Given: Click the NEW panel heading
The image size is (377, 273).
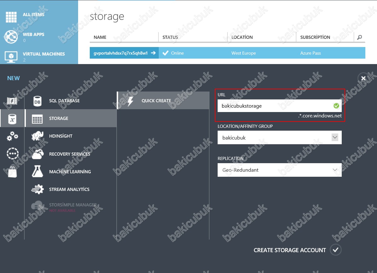Looking at the screenshot, I should pos(14,78).
